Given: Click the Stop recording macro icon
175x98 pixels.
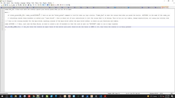Looking at the screenshot, I should coord(63,5).
